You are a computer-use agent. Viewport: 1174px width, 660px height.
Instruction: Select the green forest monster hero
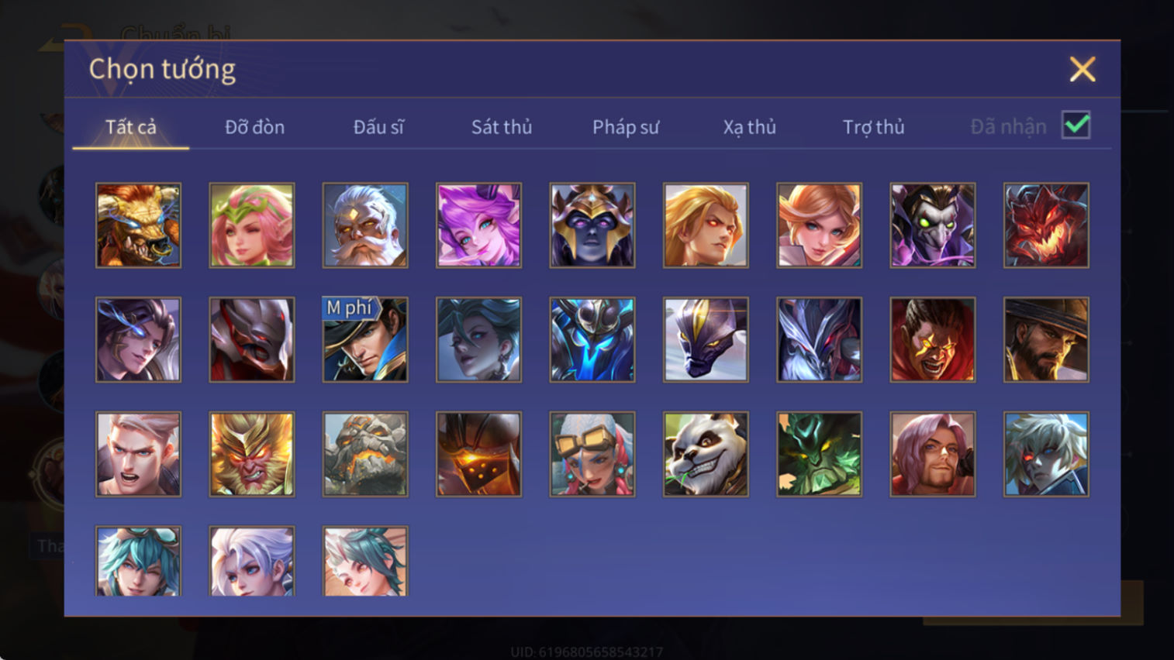(x=819, y=454)
